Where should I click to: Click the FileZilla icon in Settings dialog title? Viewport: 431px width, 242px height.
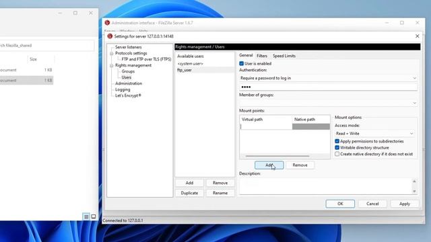pyautogui.click(x=110, y=36)
